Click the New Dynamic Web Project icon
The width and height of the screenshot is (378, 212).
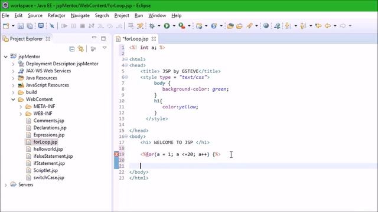click(199, 26)
